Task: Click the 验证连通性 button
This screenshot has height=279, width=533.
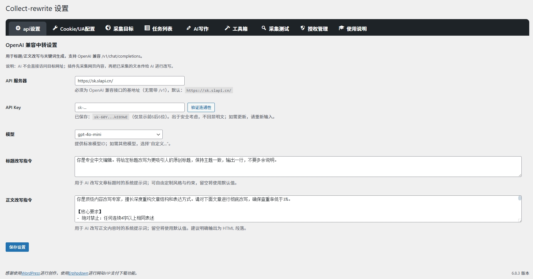Action: point(201,107)
